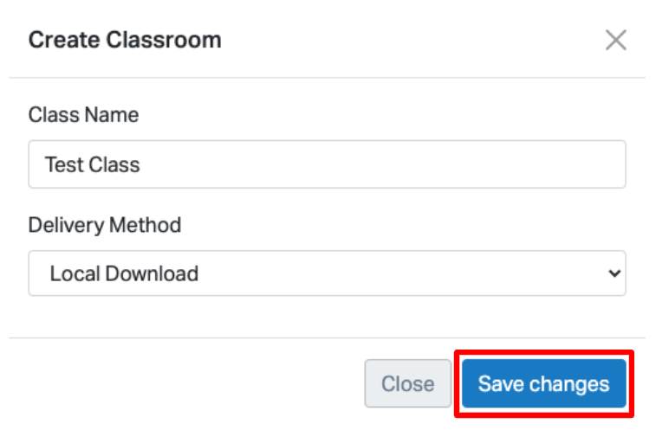656x430 pixels.
Task: Close Create Classroom dialog via X icon
Action: pyautogui.click(x=615, y=40)
